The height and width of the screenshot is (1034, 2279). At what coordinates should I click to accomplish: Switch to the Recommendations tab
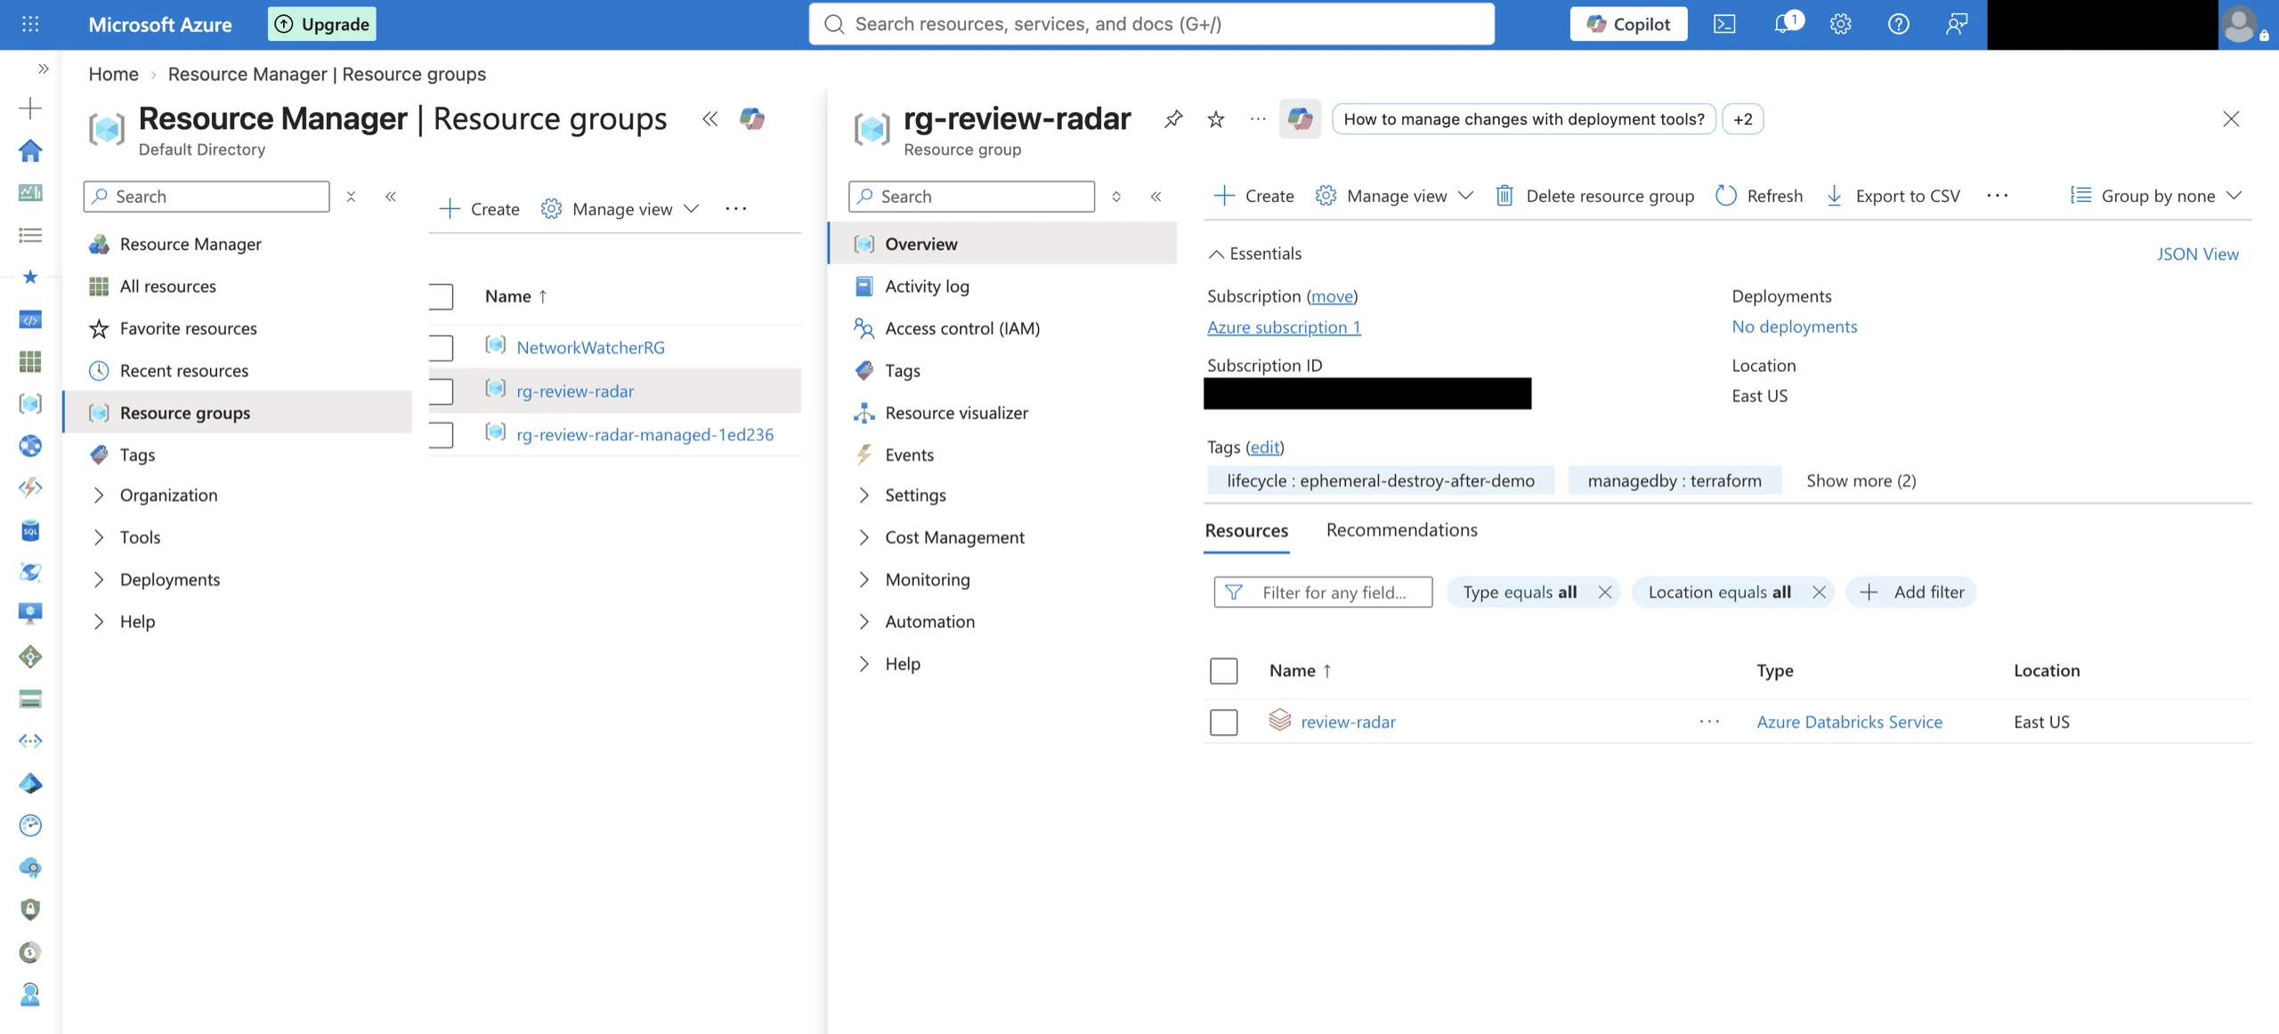[1401, 529]
